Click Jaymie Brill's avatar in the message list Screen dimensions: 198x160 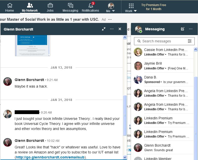click(x=138, y=66)
